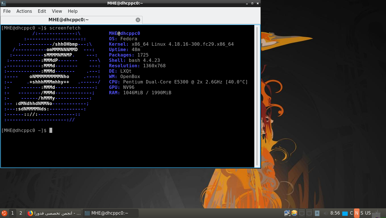
Task: Click the terminal icon in the title bar
Action: tap(3, 3)
